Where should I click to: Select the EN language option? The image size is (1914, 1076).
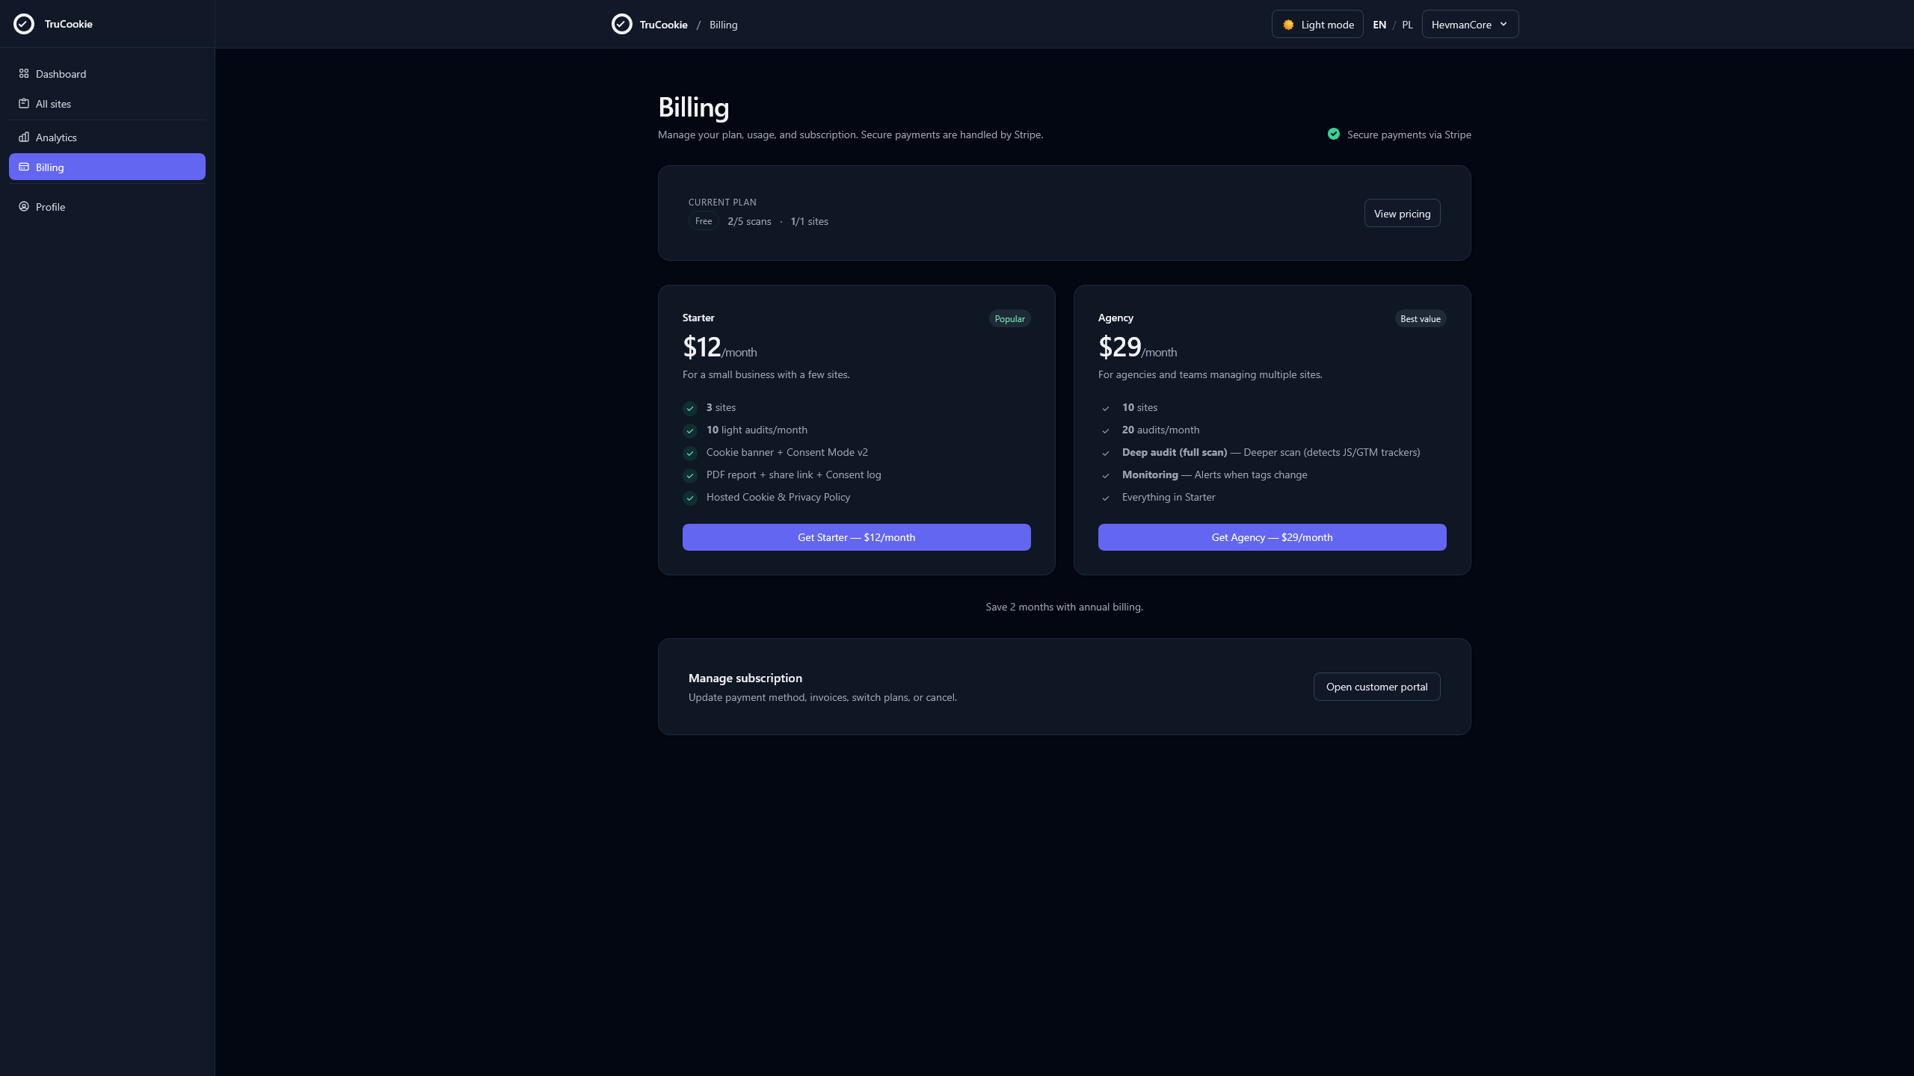(x=1380, y=24)
